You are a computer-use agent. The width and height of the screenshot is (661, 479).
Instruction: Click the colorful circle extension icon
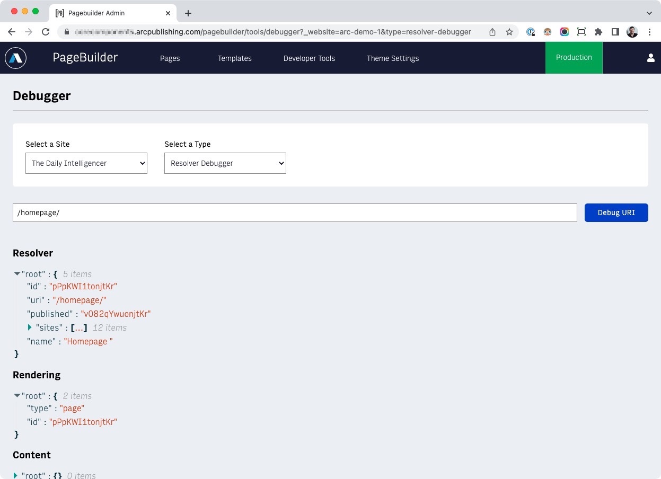click(565, 32)
